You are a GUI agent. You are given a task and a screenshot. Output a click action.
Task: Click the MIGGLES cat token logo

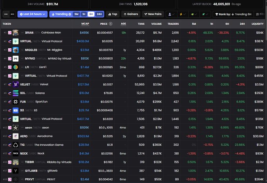click(15, 50)
